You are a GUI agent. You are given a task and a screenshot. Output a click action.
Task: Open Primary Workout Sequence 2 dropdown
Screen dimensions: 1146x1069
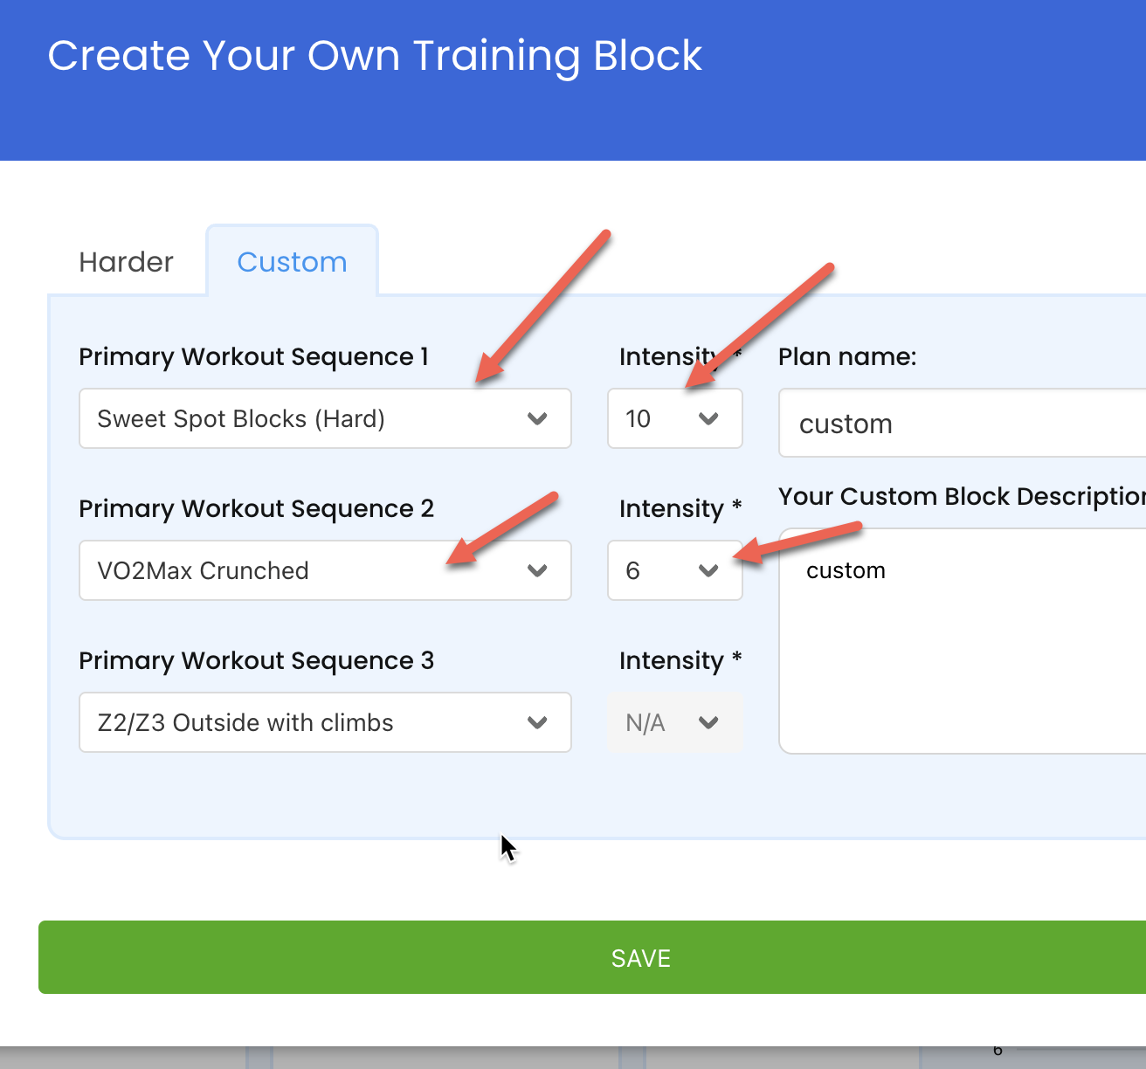point(325,570)
